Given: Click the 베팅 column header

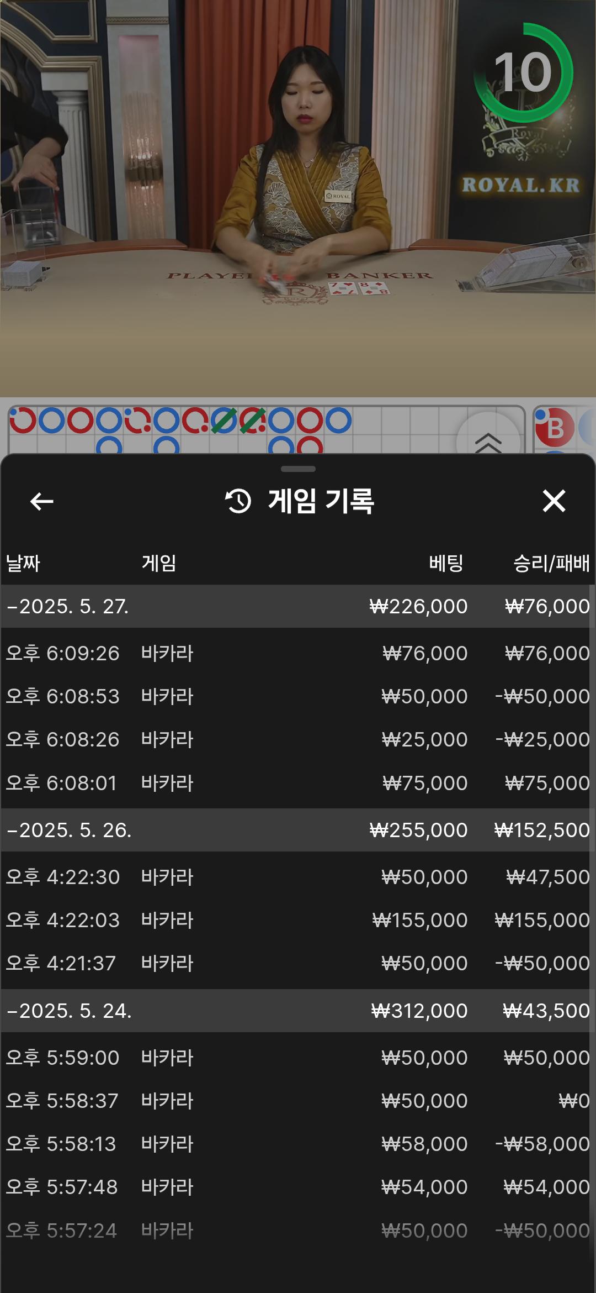Looking at the screenshot, I should (446, 563).
